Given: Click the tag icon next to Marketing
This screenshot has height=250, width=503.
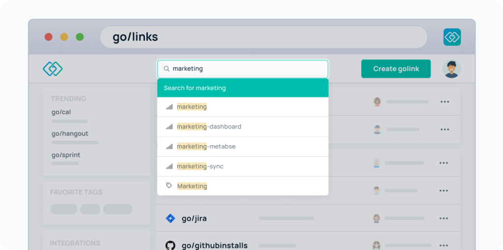Looking at the screenshot, I should [x=169, y=186].
